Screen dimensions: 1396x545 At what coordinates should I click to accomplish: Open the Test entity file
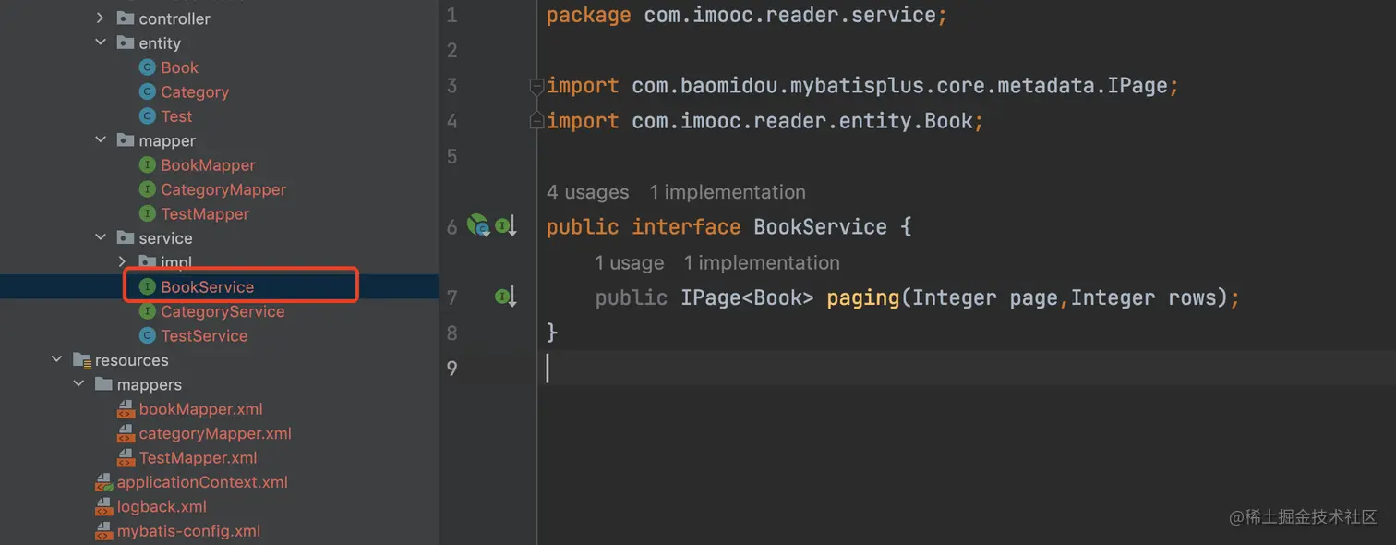point(176,116)
